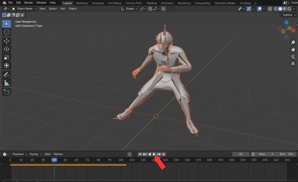Toggle camera view icon in viewport
298x182 pixels.
click(293, 56)
